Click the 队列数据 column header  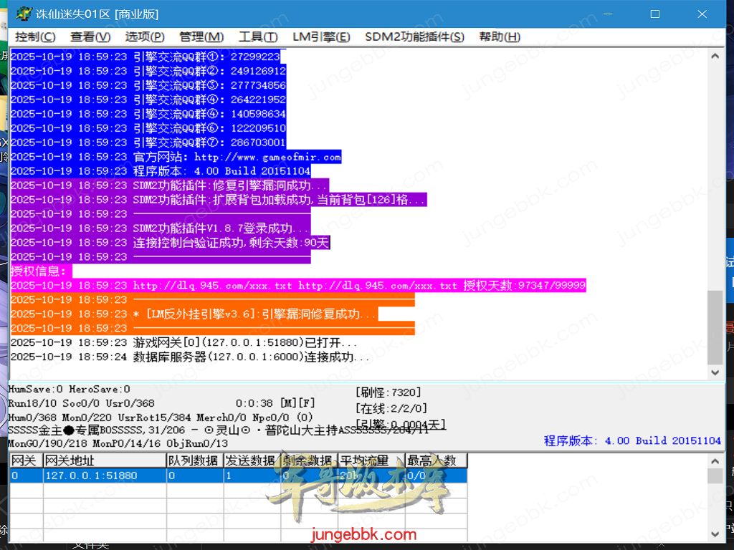pos(194,460)
